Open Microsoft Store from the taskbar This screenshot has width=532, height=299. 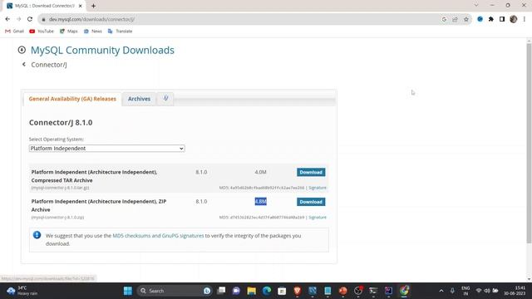click(x=282, y=291)
